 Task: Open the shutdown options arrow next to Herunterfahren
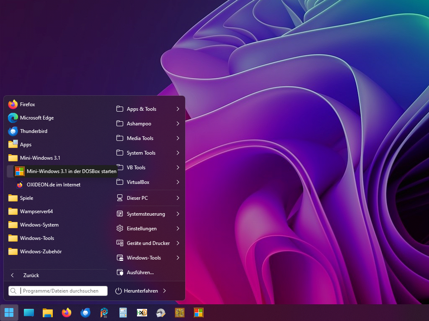point(164,291)
